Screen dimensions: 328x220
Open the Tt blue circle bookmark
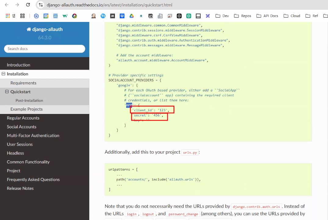point(103,16)
